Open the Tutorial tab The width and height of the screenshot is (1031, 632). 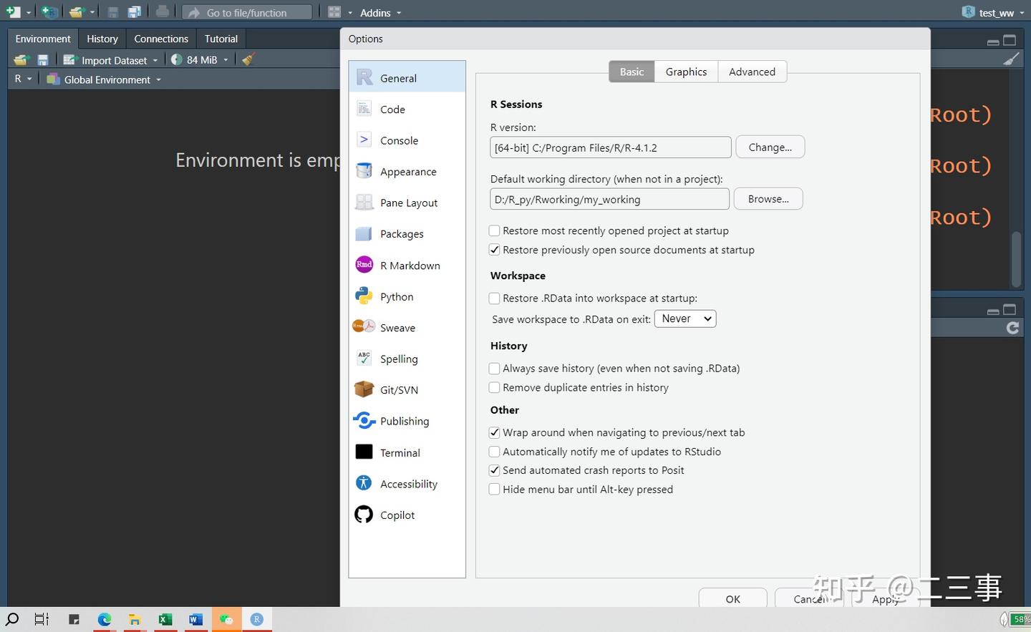(x=221, y=39)
